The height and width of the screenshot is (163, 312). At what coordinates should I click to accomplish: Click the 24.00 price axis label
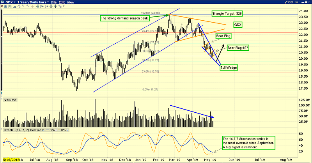(304, 11)
